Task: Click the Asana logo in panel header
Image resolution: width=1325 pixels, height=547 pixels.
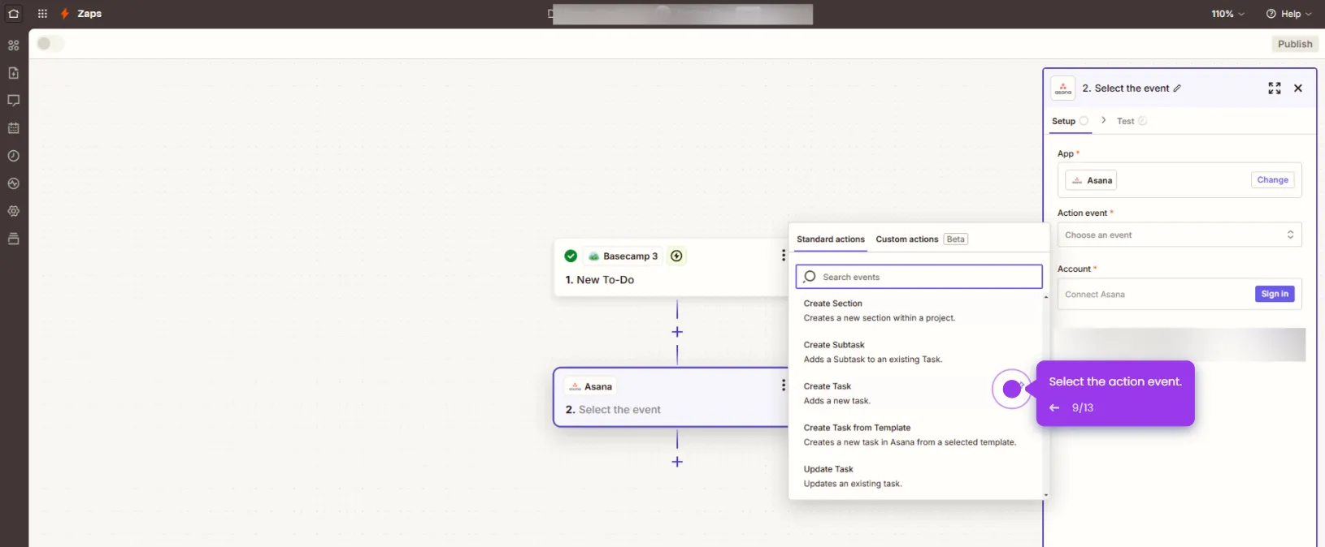Action: pyautogui.click(x=1063, y=88)
